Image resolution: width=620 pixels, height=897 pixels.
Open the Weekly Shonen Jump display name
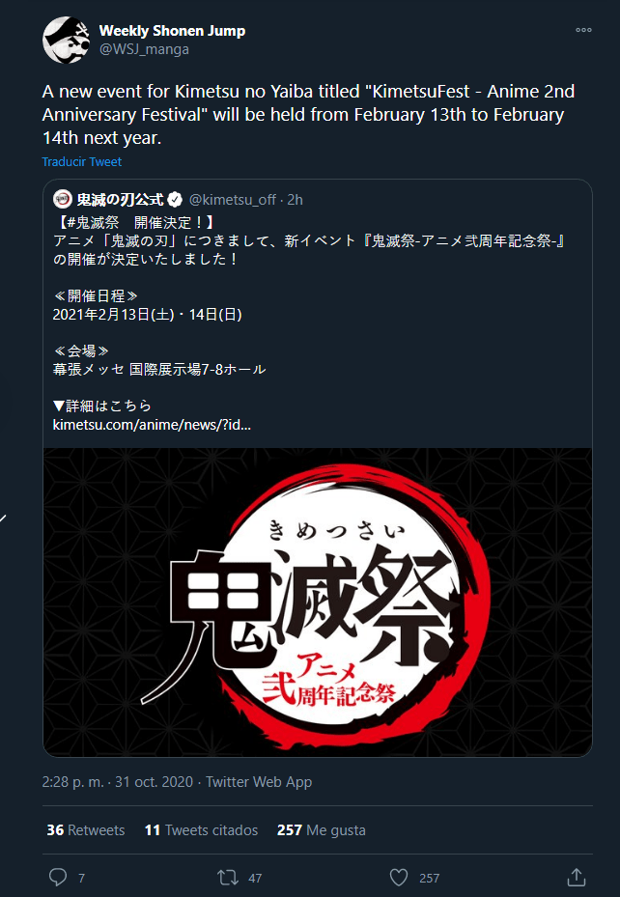(x=172, y=31)
